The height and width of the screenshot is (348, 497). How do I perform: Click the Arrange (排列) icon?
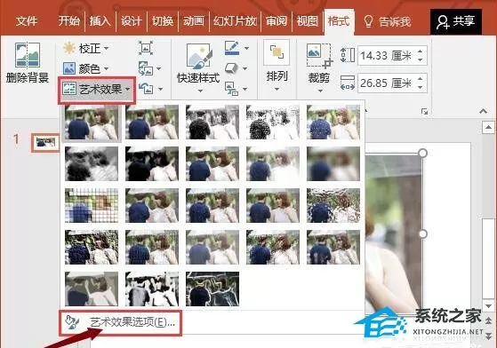(277, 52)
